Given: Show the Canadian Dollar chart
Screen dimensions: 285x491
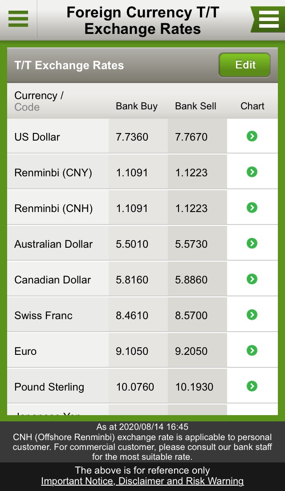Looking at the screenshot, I should (x=252, y=279).
